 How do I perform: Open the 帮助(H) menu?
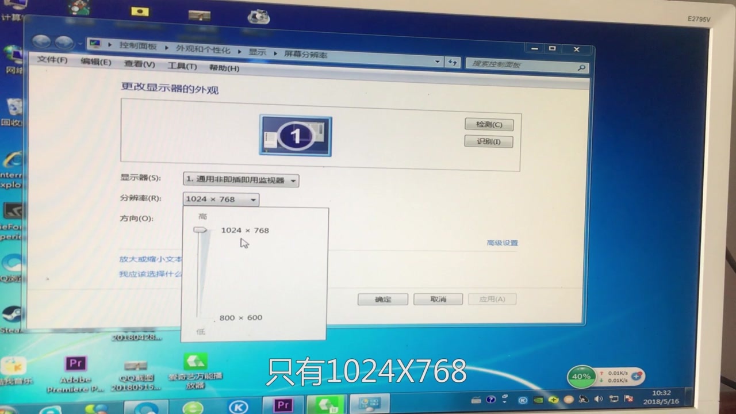(x=224, y=68)
